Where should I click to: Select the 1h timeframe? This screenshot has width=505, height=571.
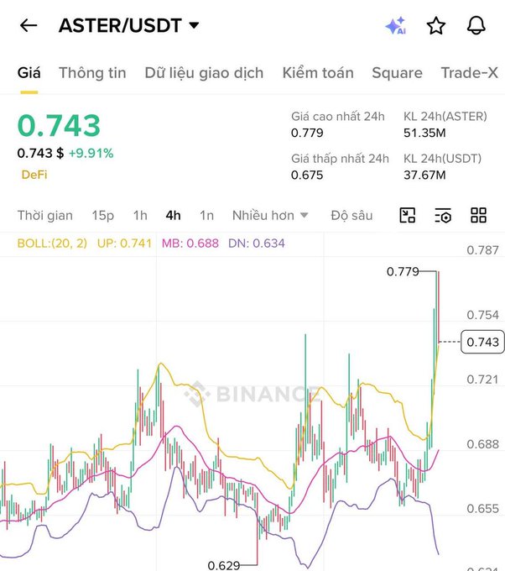point(140,216)
